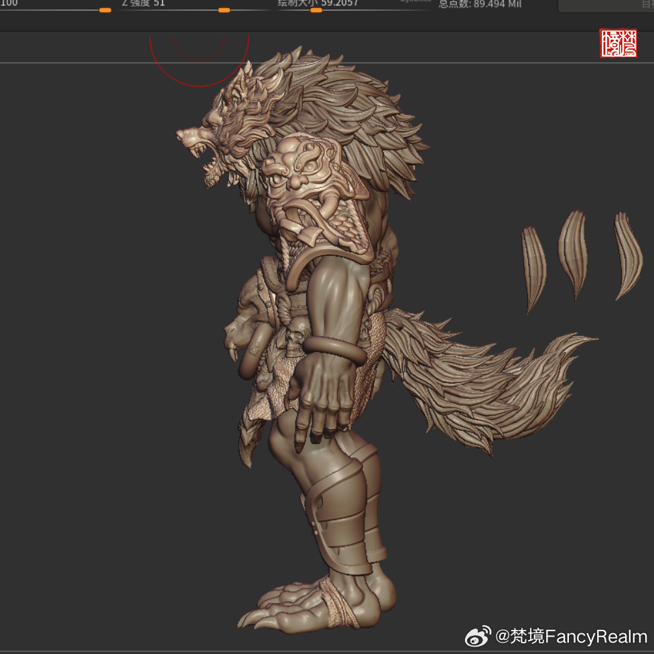654x654 pixels.
Task: Select the rightmost detached fur strand mesh
Action: (x=628, y=254)
